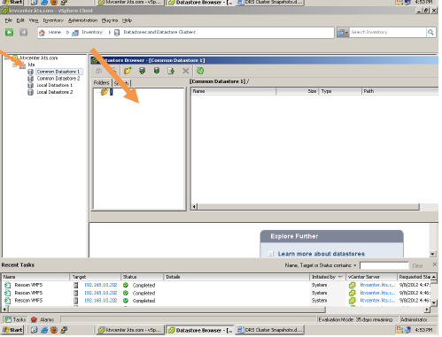Screen dimensions: 442x337
Task: Open the Administration menu
Action: coord(82,20)
